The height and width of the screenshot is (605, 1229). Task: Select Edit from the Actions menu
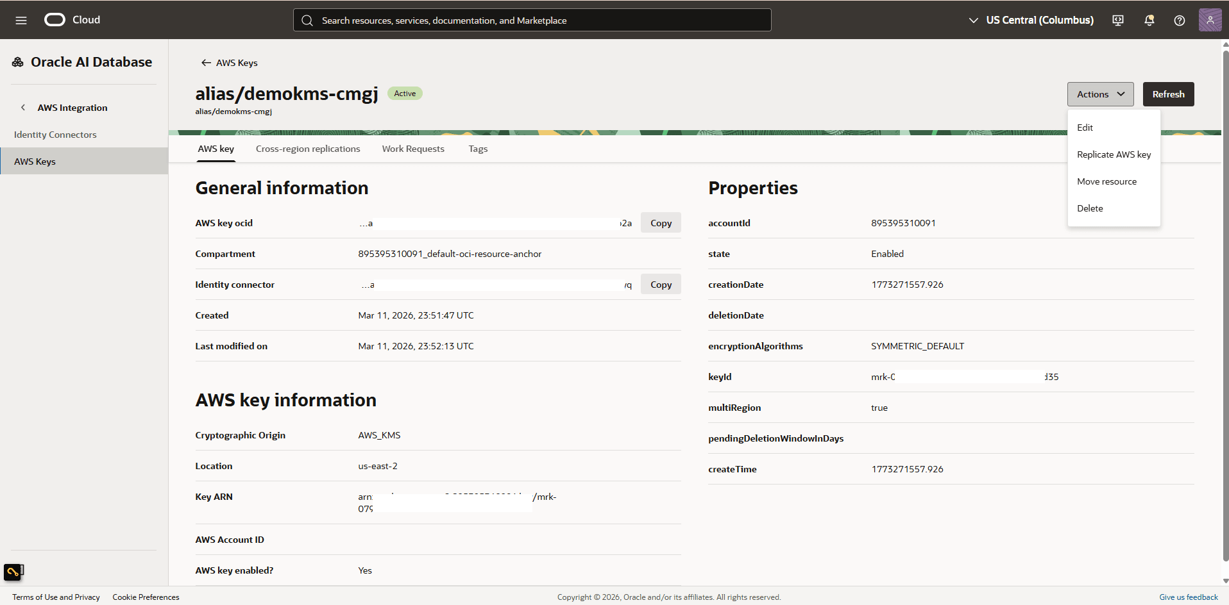pos(1114,128)
